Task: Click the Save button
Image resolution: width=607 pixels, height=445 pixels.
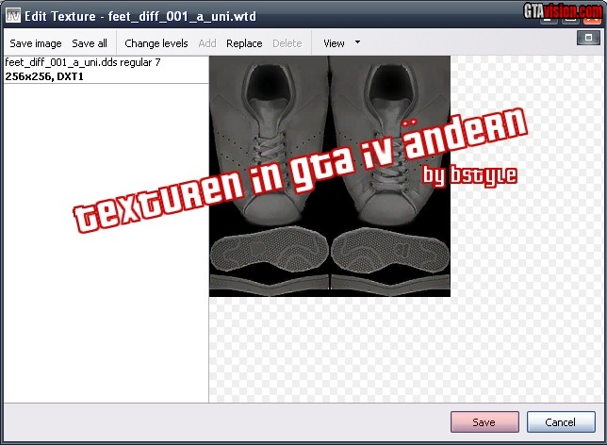Action: 484,421
